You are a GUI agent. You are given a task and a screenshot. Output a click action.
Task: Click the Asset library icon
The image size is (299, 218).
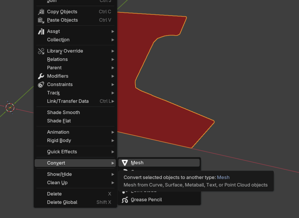pyautogui.click(x=41, y=32)
